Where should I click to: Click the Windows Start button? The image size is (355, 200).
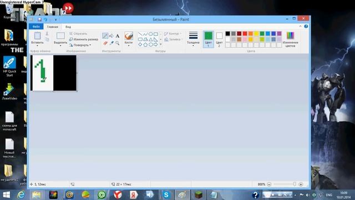coord(6,195)
